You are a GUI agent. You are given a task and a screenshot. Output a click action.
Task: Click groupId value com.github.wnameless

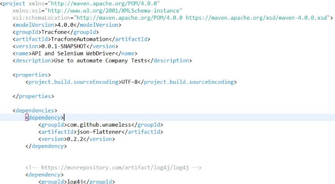tap(99, 125)
